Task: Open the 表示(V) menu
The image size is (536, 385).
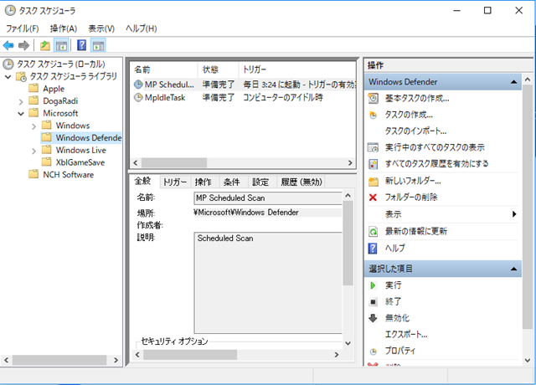Action: (x=101, y=28)
